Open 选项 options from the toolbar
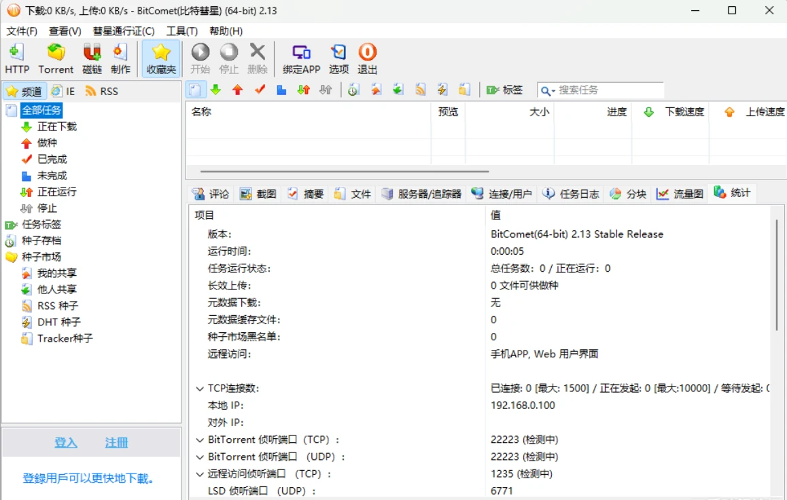The width and height of the screenshot is (787, 500). [339, 58]
